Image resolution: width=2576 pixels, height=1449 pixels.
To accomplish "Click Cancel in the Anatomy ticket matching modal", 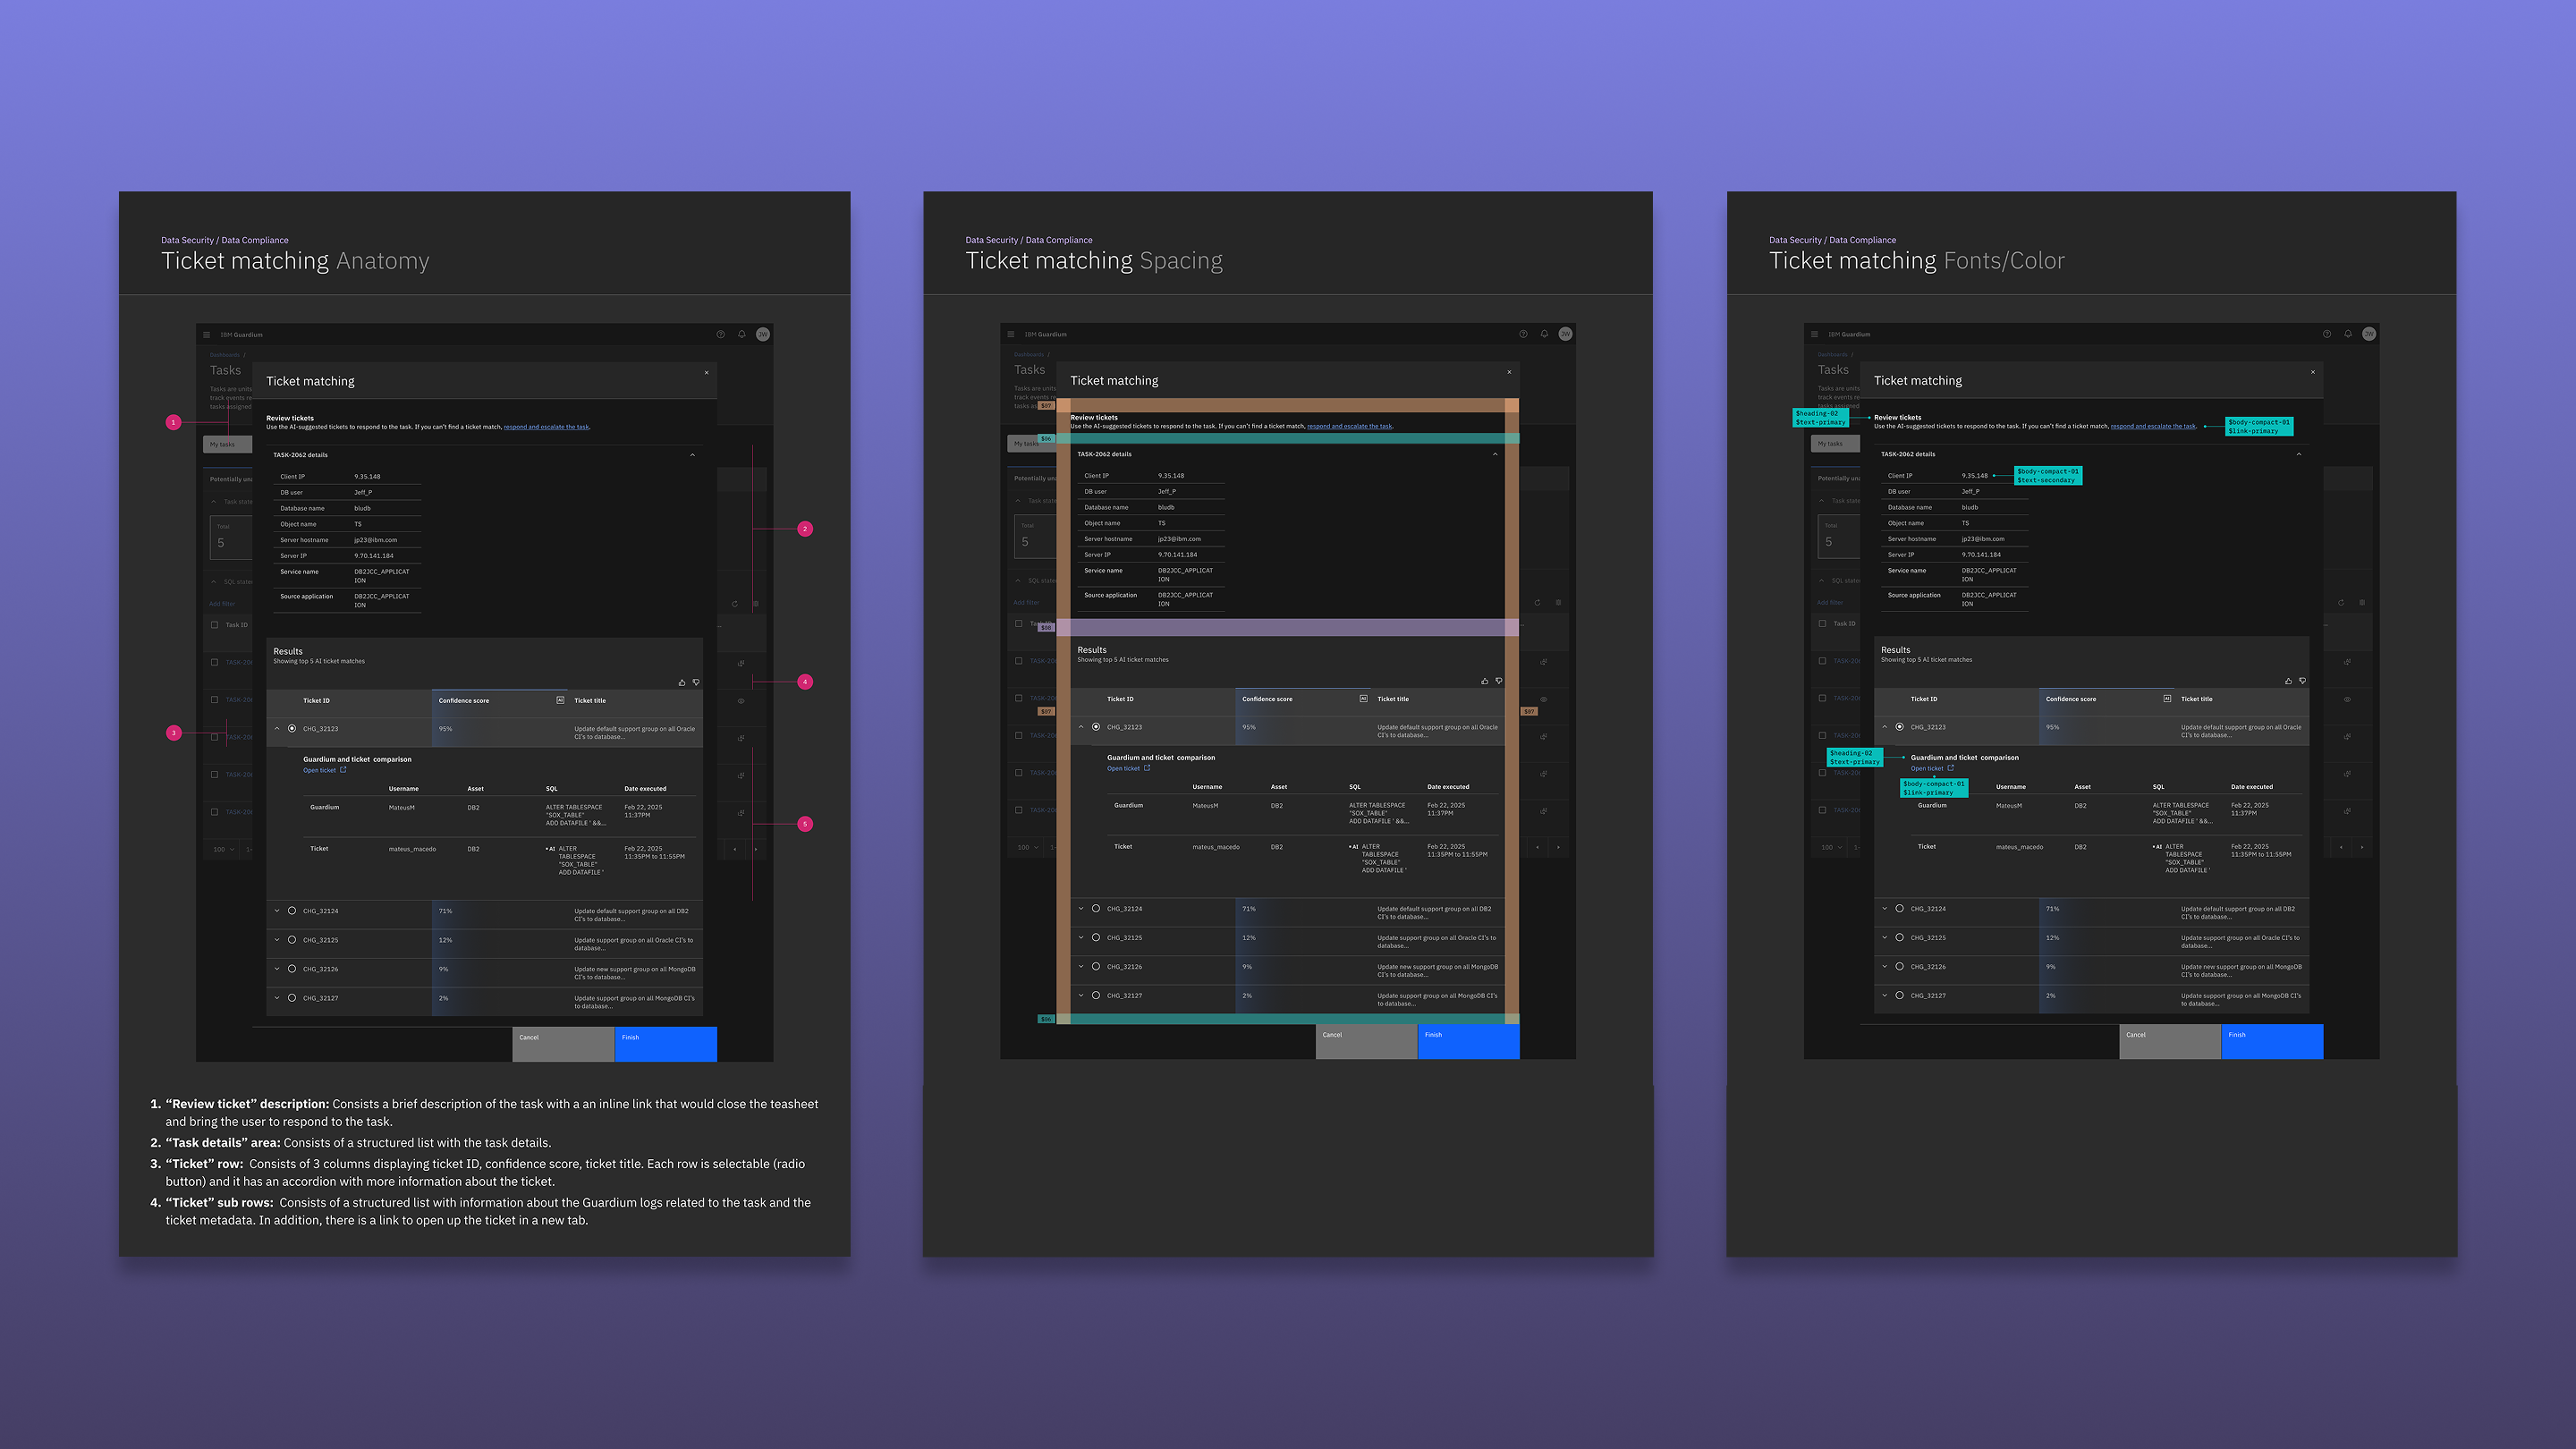I will click(x=563, y=1044).
